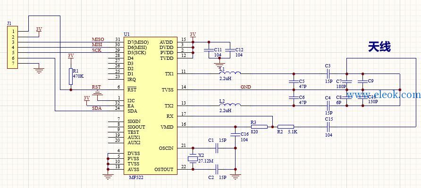
Task: Click the GND net label on TVSS line
Action: [x=246, y=87]
